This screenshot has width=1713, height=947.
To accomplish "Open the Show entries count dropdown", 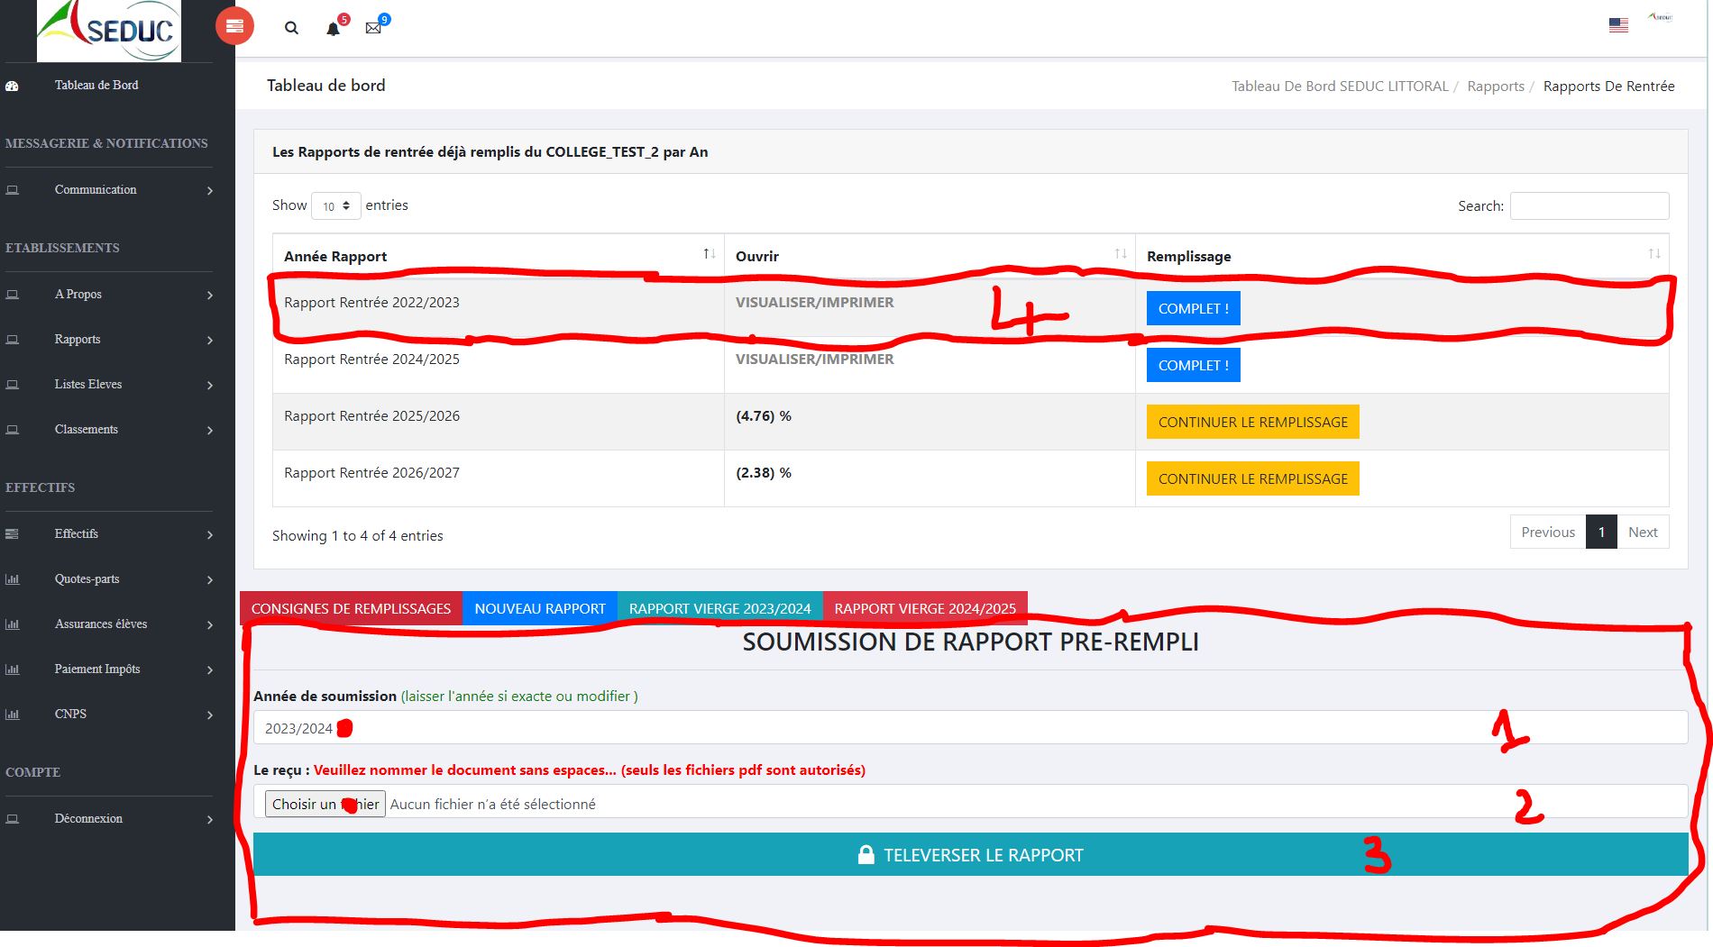I will (x=335, y=206).
